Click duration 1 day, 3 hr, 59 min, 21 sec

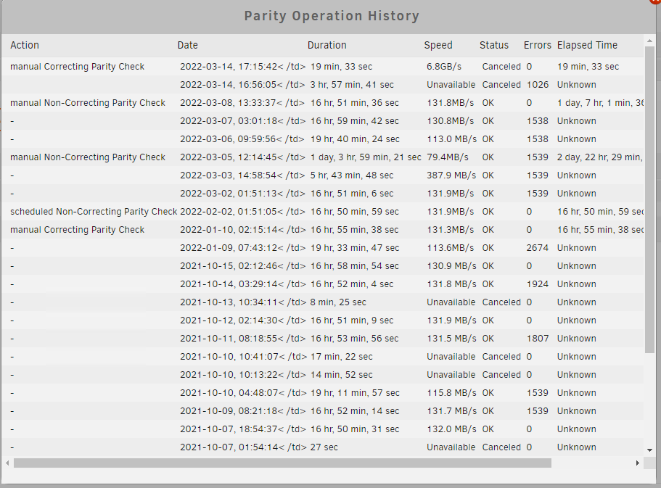coord(366,157)
